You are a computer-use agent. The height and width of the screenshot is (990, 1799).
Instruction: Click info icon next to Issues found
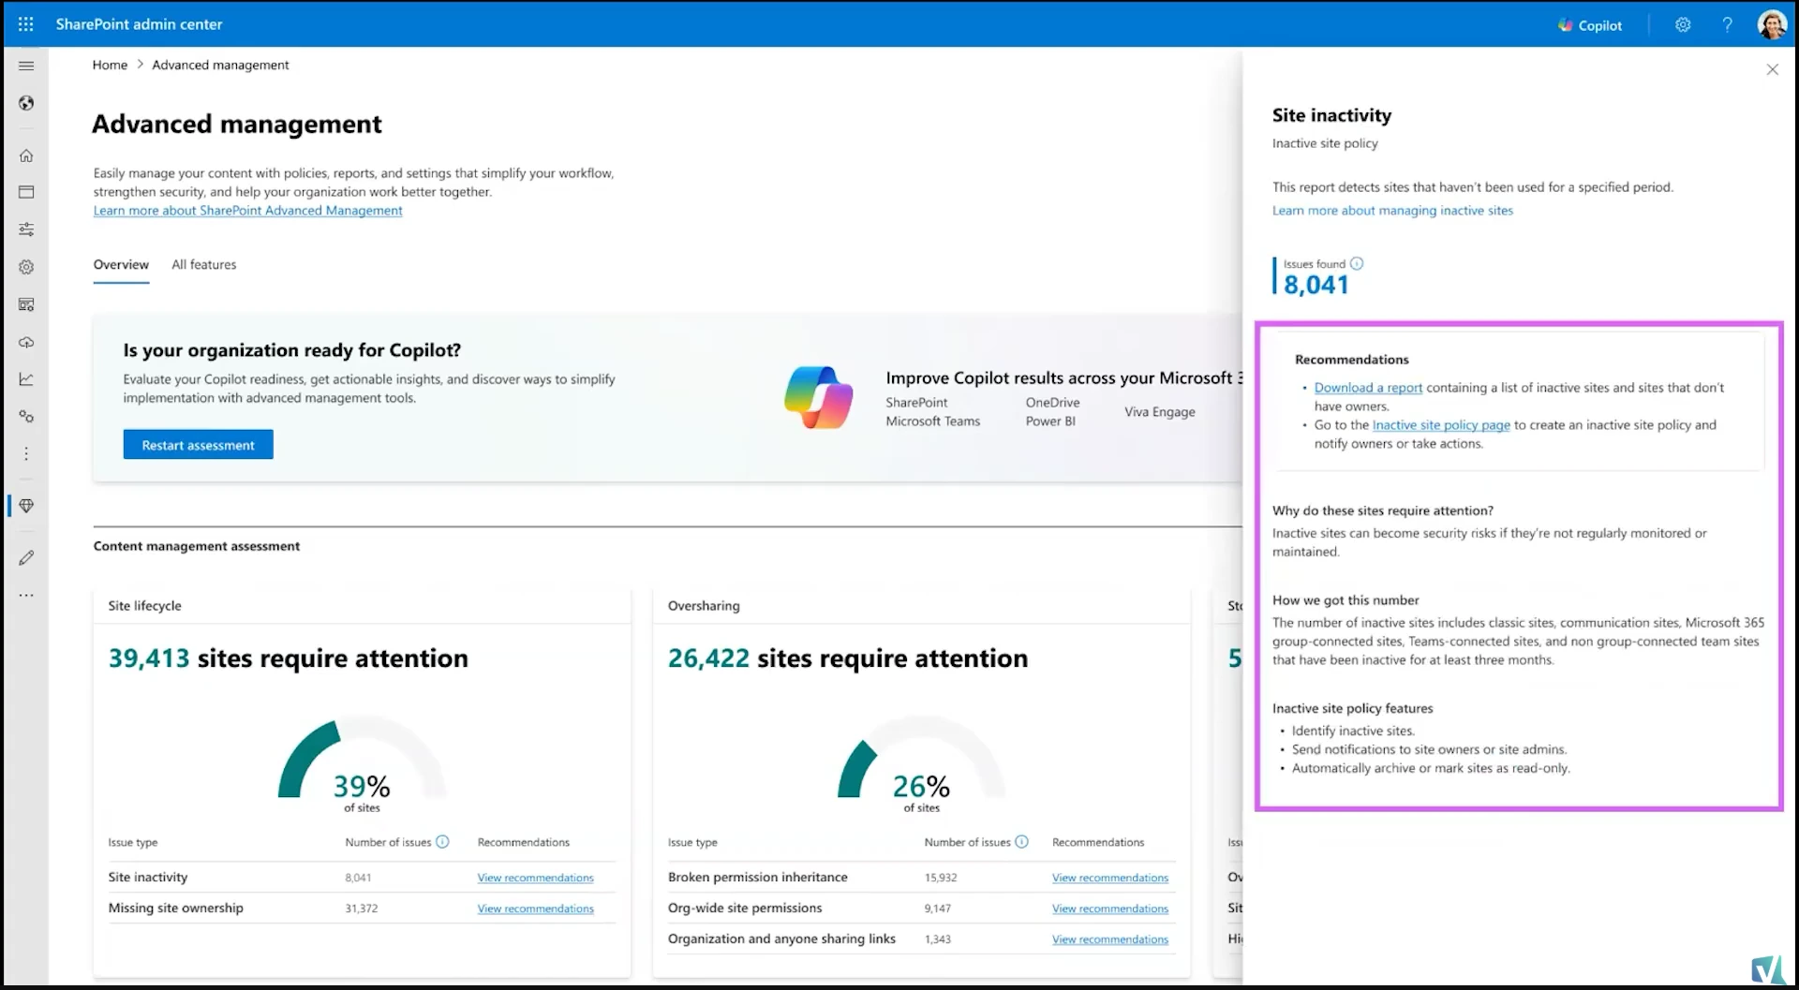(x=1357, y=264)
